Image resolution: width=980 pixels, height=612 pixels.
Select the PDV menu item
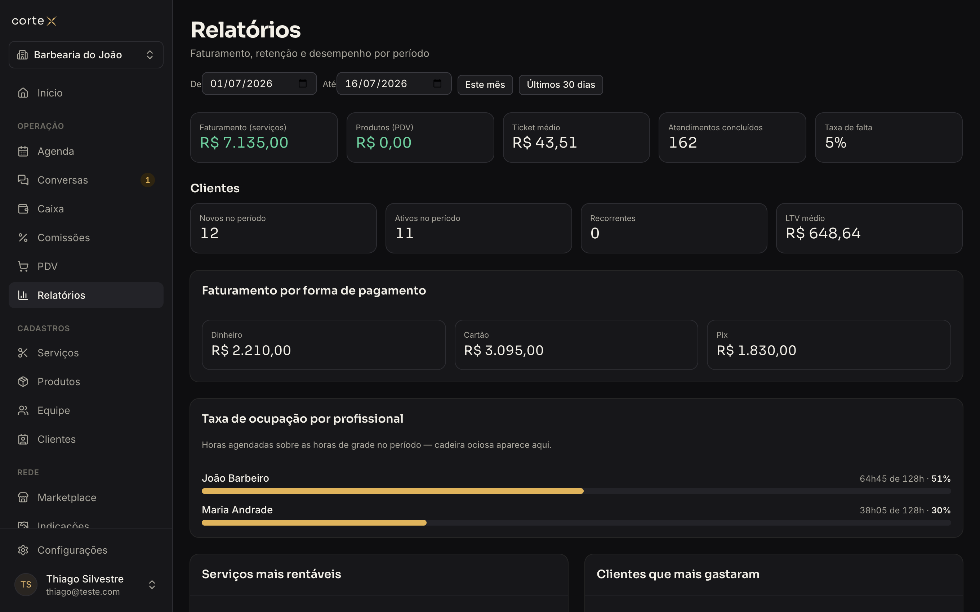point(86,266)
